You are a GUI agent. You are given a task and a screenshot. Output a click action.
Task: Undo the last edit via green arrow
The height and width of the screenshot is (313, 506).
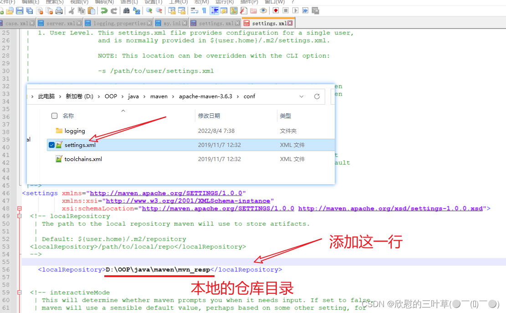[x=104, y=10]
